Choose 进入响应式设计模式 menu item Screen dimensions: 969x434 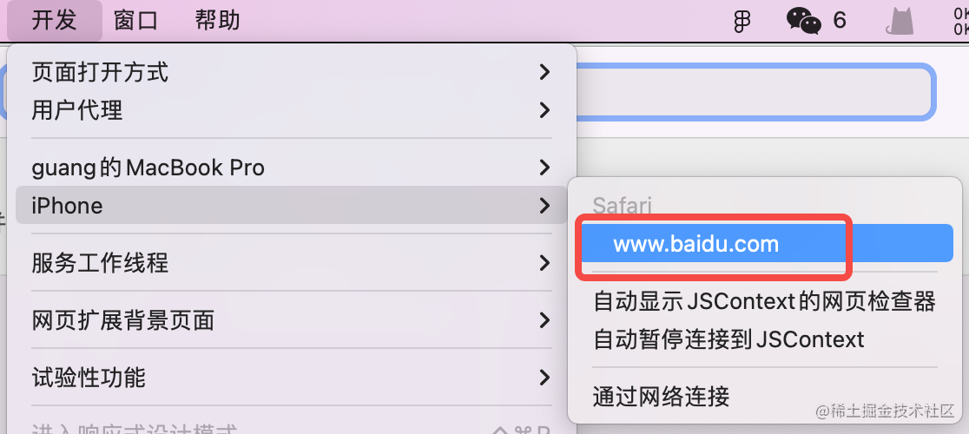pyautogui.click(x=291, y=426)
